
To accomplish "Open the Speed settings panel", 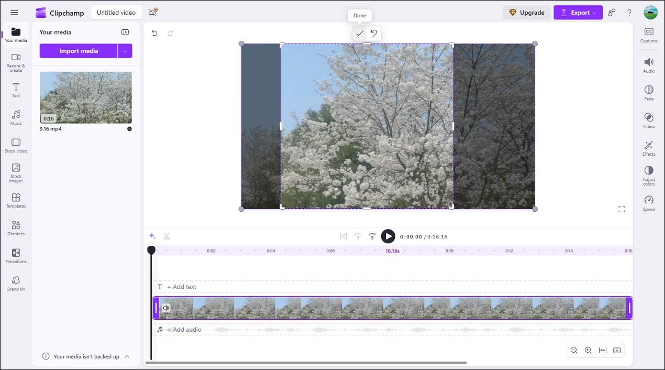I will coord(649,202).
